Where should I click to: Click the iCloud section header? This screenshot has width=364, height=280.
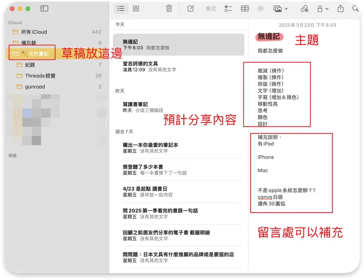point(15,23)
